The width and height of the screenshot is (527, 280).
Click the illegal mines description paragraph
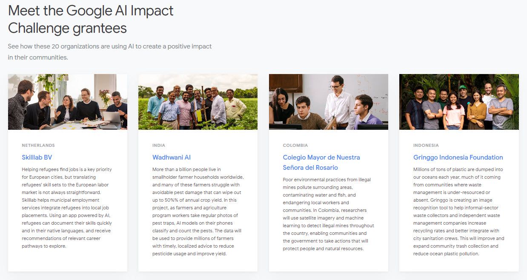coord(328,214)
